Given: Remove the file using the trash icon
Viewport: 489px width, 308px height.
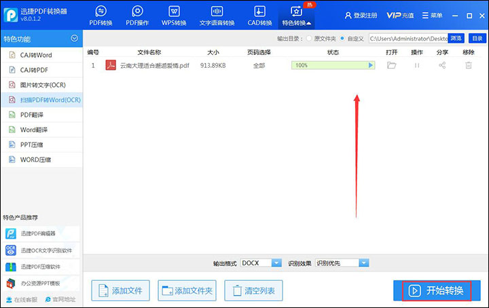Looking at the screenshot, I should [469, 65].
